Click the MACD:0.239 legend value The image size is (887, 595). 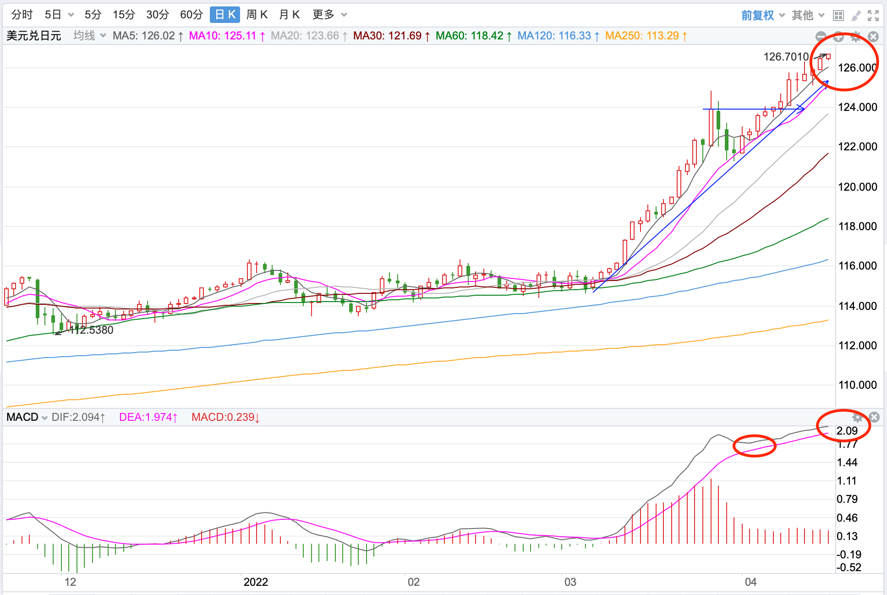coord(225,417)
